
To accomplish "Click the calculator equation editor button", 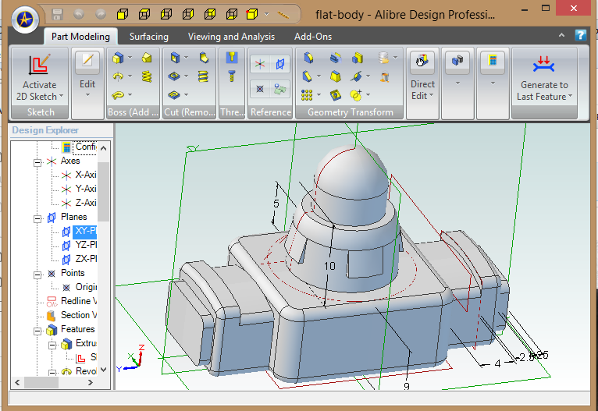I will 493,62.
